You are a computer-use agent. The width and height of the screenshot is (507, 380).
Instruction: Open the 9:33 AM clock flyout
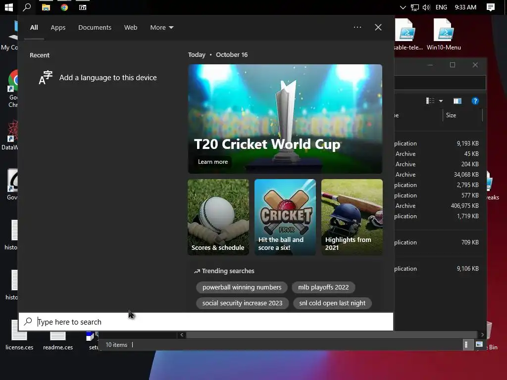[465, 7]
